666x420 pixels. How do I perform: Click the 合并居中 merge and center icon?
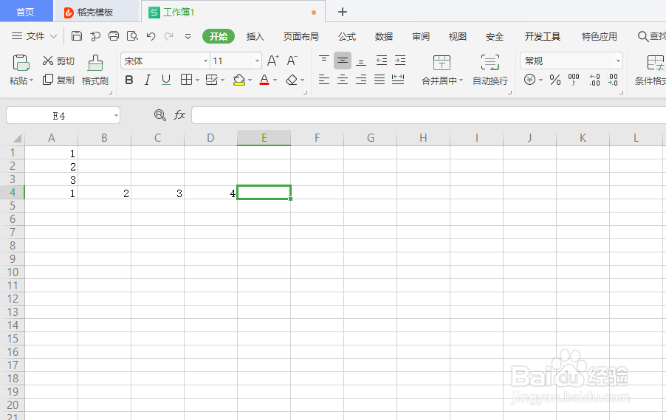442,63
